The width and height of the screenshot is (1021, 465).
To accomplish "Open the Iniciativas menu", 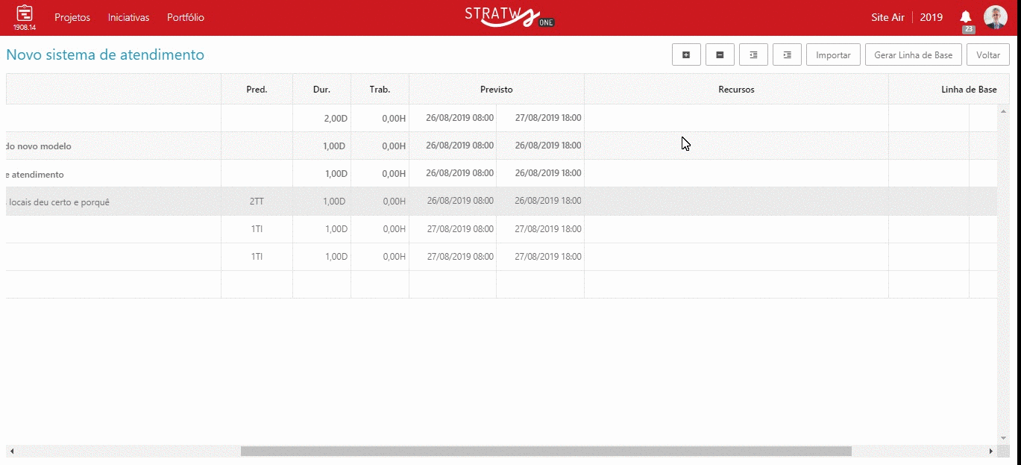I will [128, 17].
